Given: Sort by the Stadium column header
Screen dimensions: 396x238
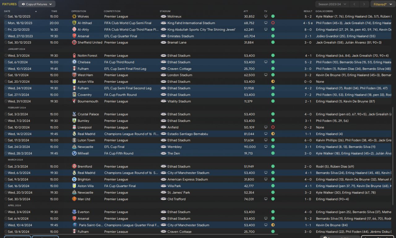Looking at the screenshot, I should tap(165, 11).
